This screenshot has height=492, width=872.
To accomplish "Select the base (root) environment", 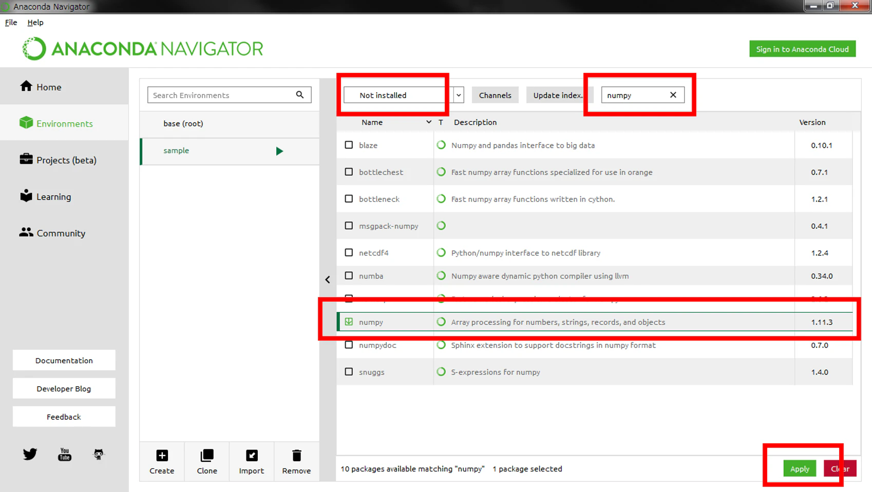I will [230, 124].
